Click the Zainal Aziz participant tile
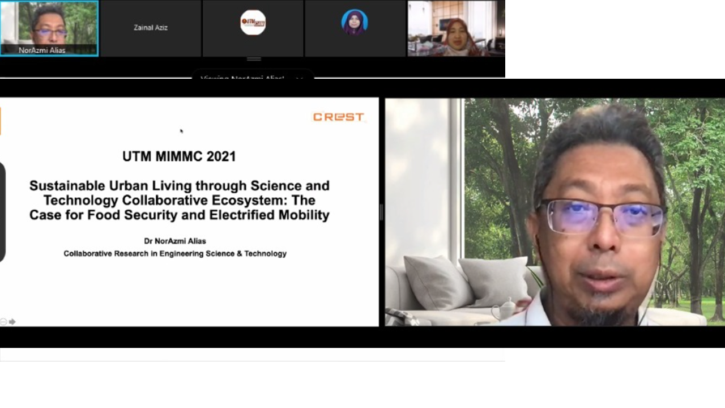The width and height of the screenshot is (725, 408). pos(151,28)
